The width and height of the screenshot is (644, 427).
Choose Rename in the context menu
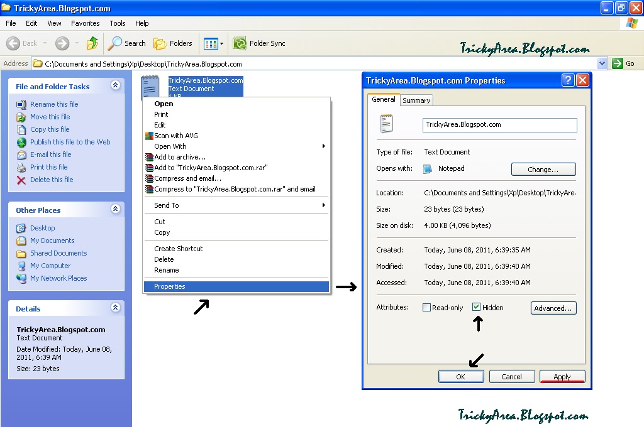click(236, 270)
